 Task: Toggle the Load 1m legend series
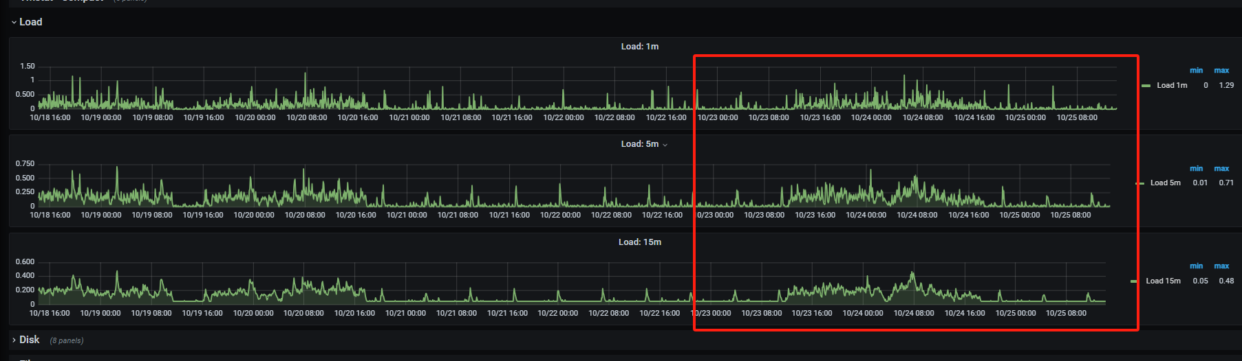pos(1172,86)
